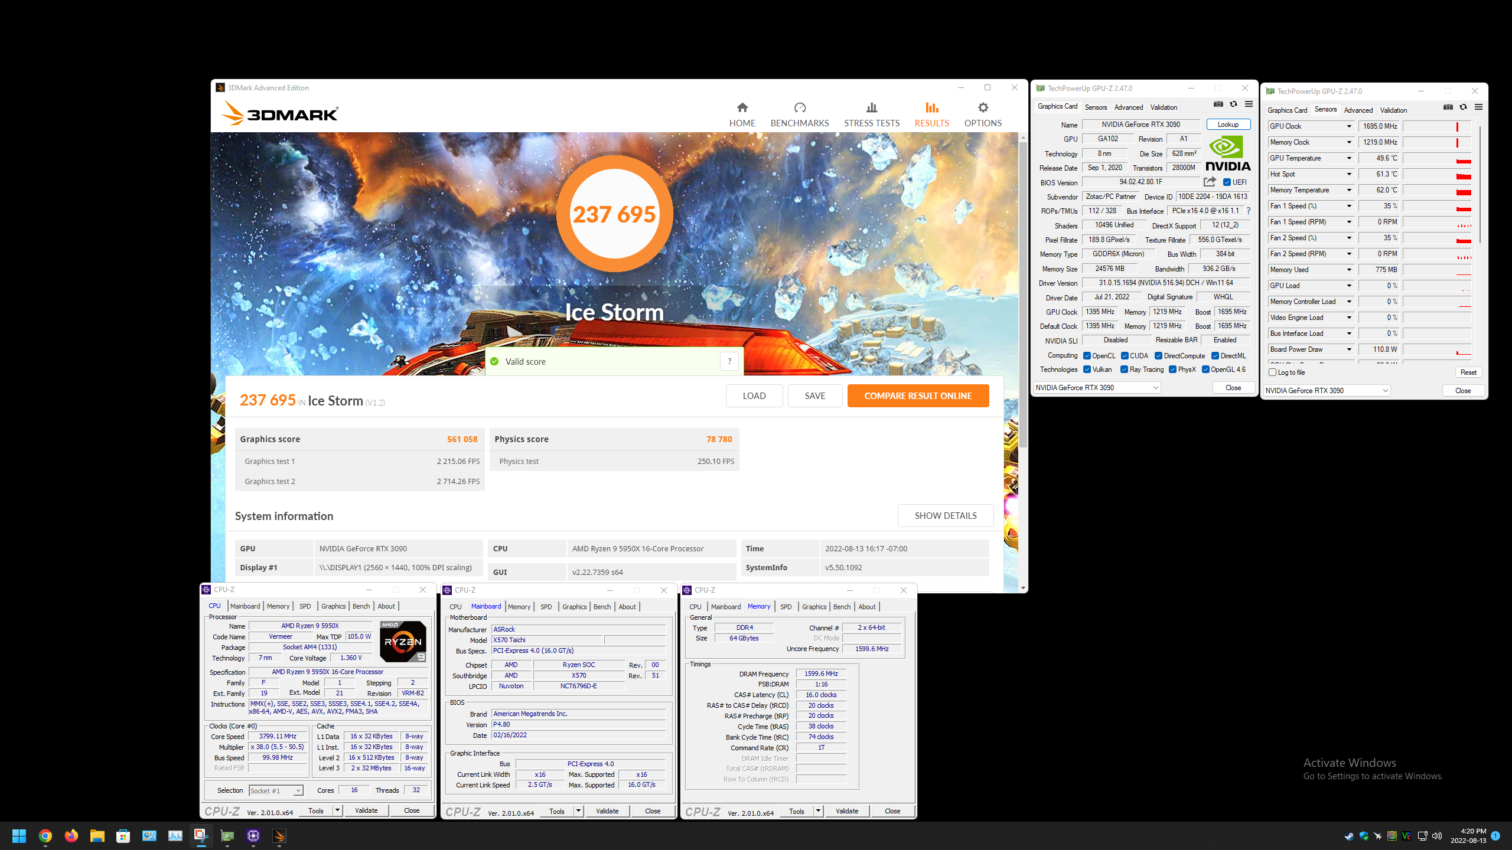Expand Board Power Draw sensor dropdown
Viewport: 1512px width, 850px height.
tap(1349, 349)
